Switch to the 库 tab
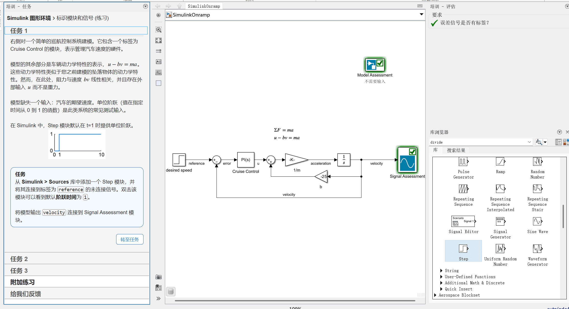Viewport: 569px width, 309px height. coord(435,150)
